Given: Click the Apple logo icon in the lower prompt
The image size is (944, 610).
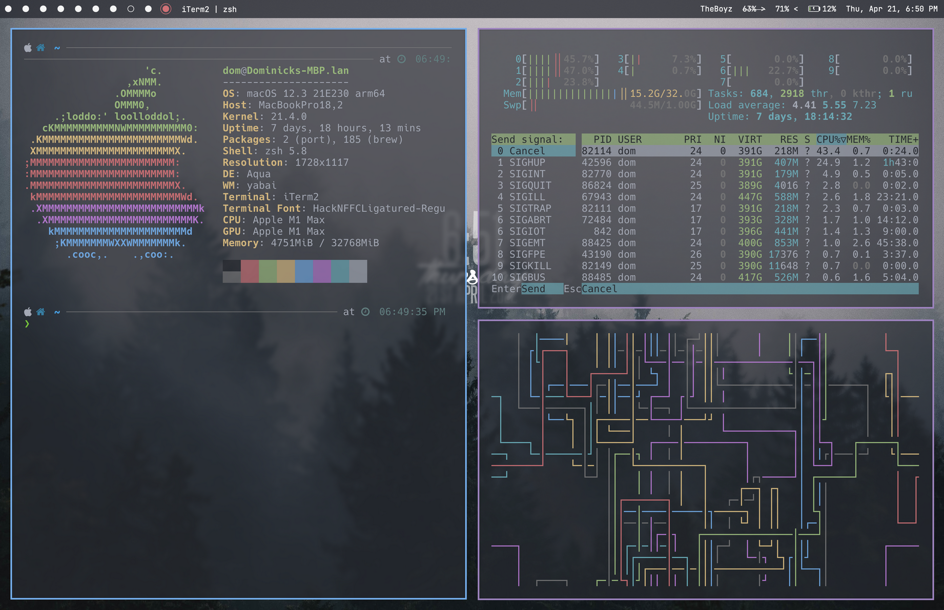Looking at the screenshot, I should 28,312.
